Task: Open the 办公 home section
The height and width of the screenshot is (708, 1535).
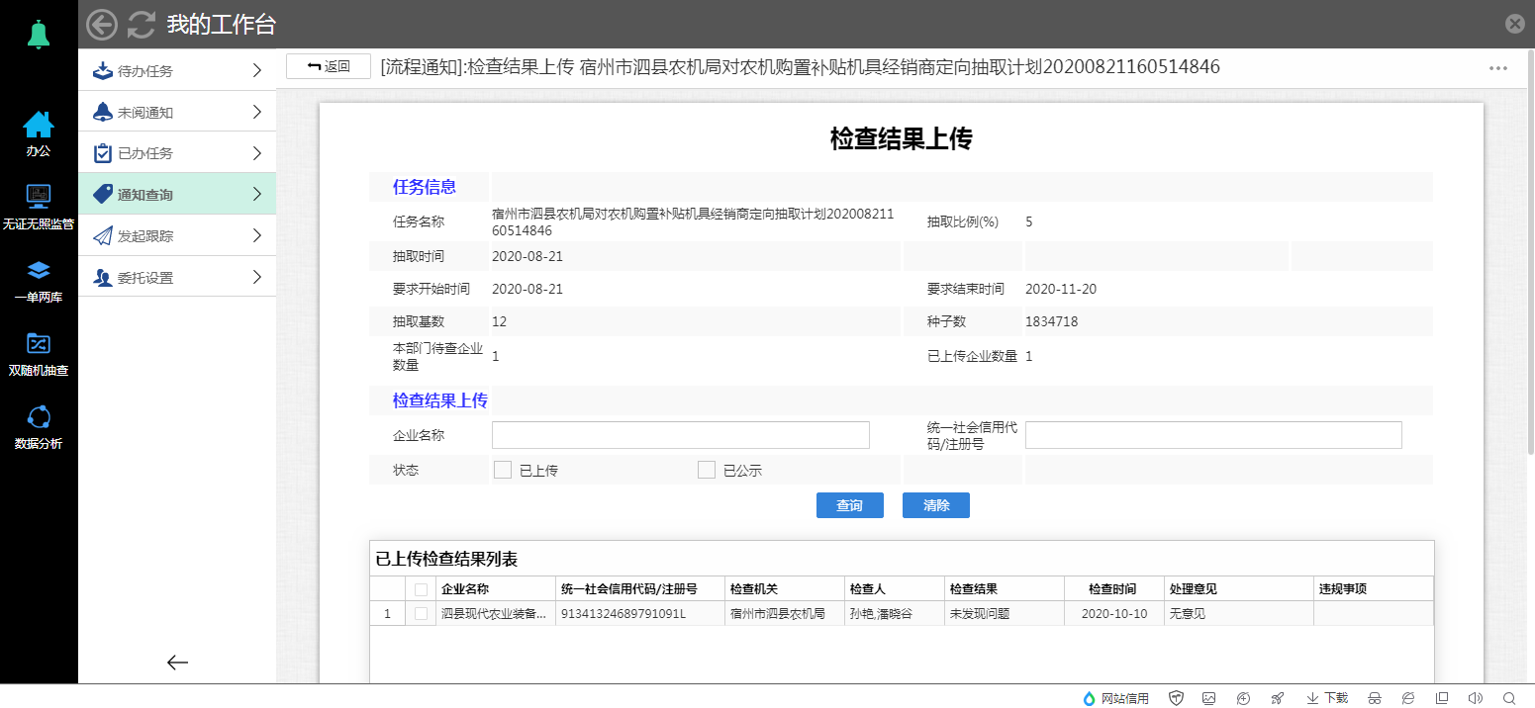Action: [x=39, y=134]
